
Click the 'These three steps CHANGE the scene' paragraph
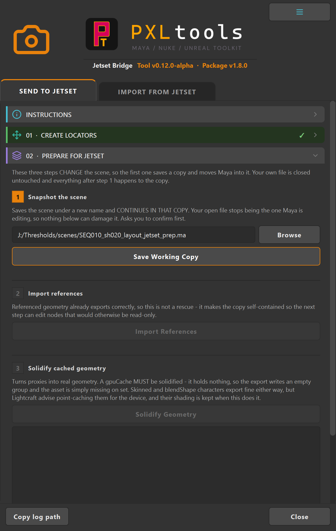pos(161,176)
